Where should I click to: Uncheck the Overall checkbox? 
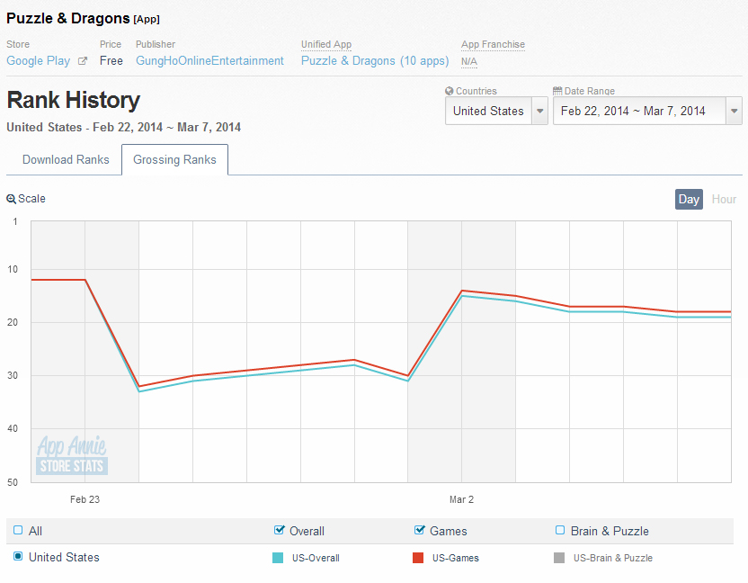coord(279,531)
